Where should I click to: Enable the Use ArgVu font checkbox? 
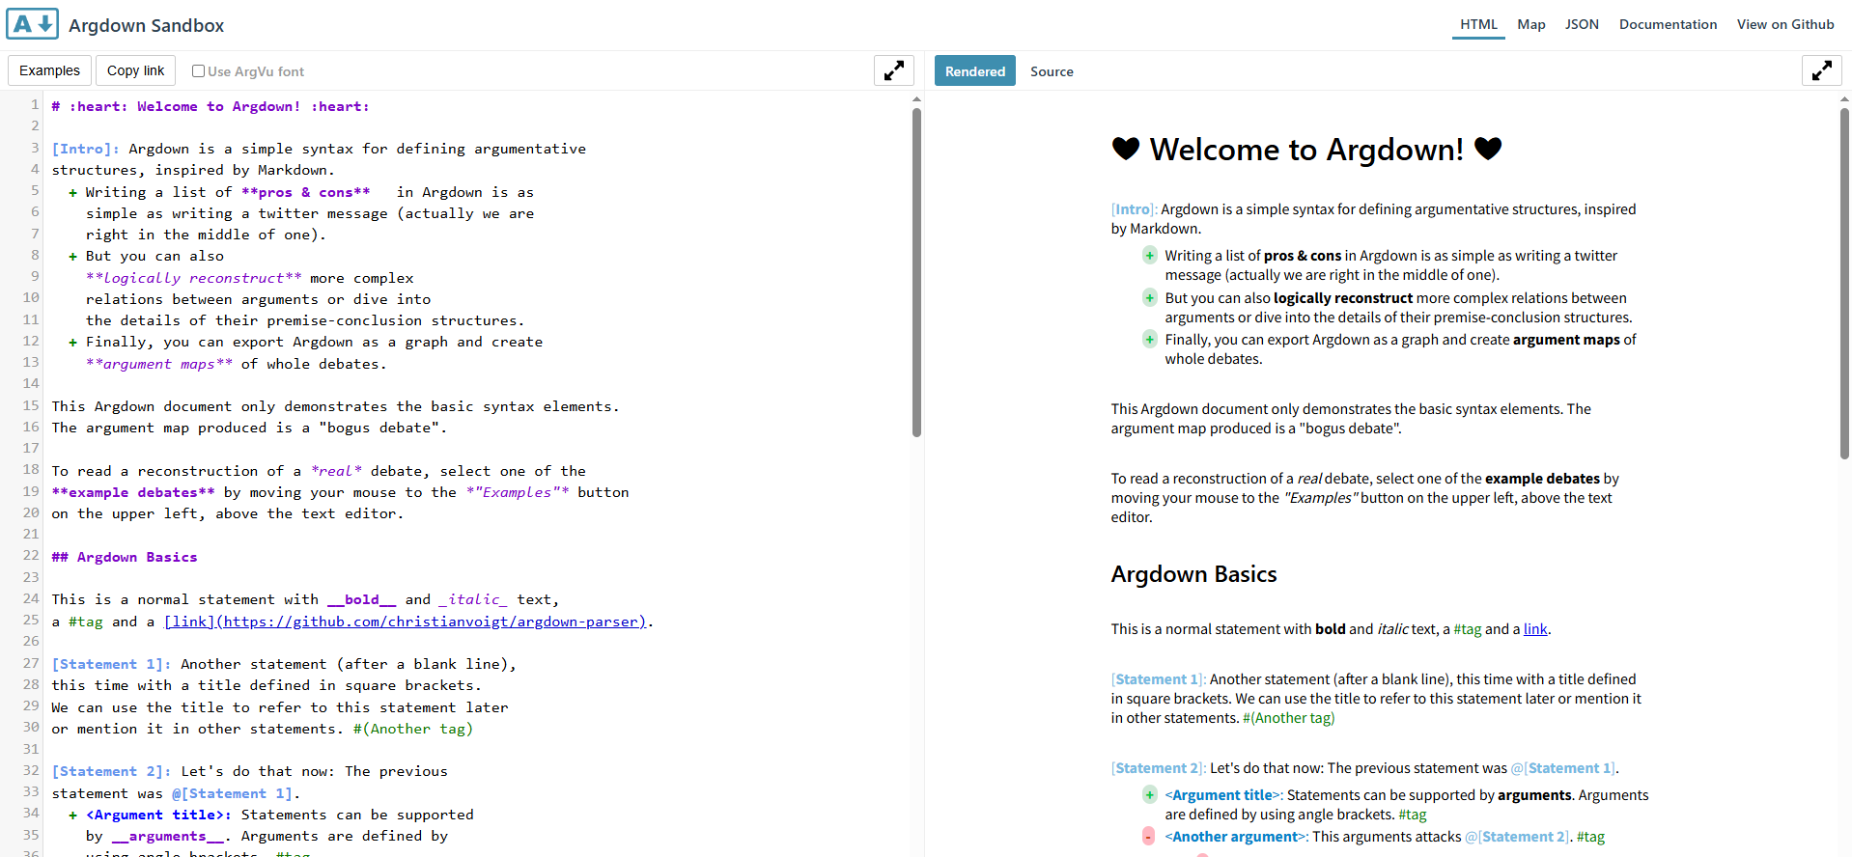(x=198, y=71)
